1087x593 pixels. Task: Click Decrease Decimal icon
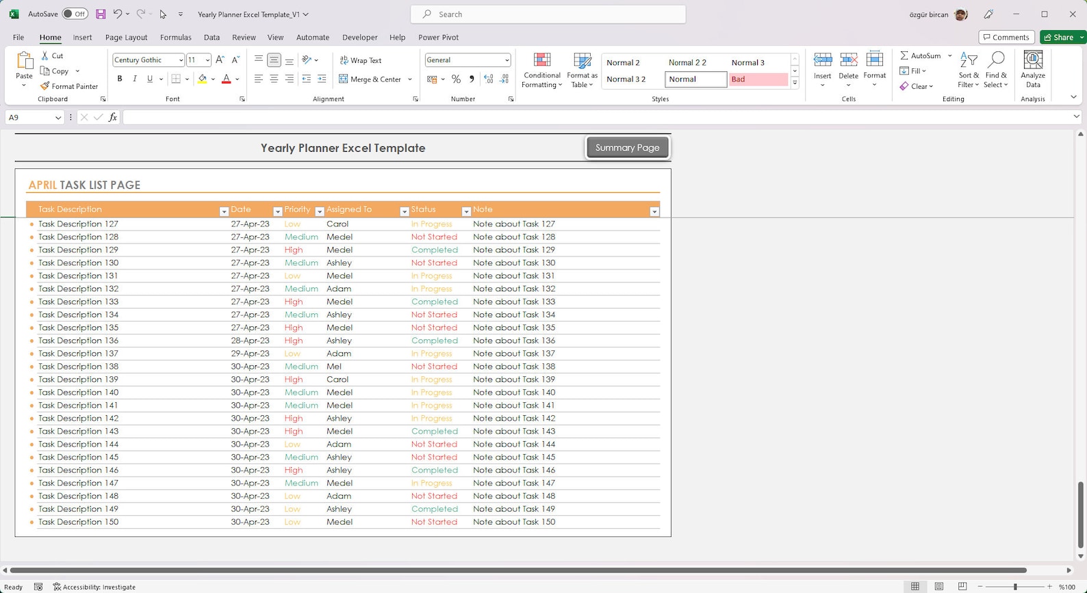point(504,79)
